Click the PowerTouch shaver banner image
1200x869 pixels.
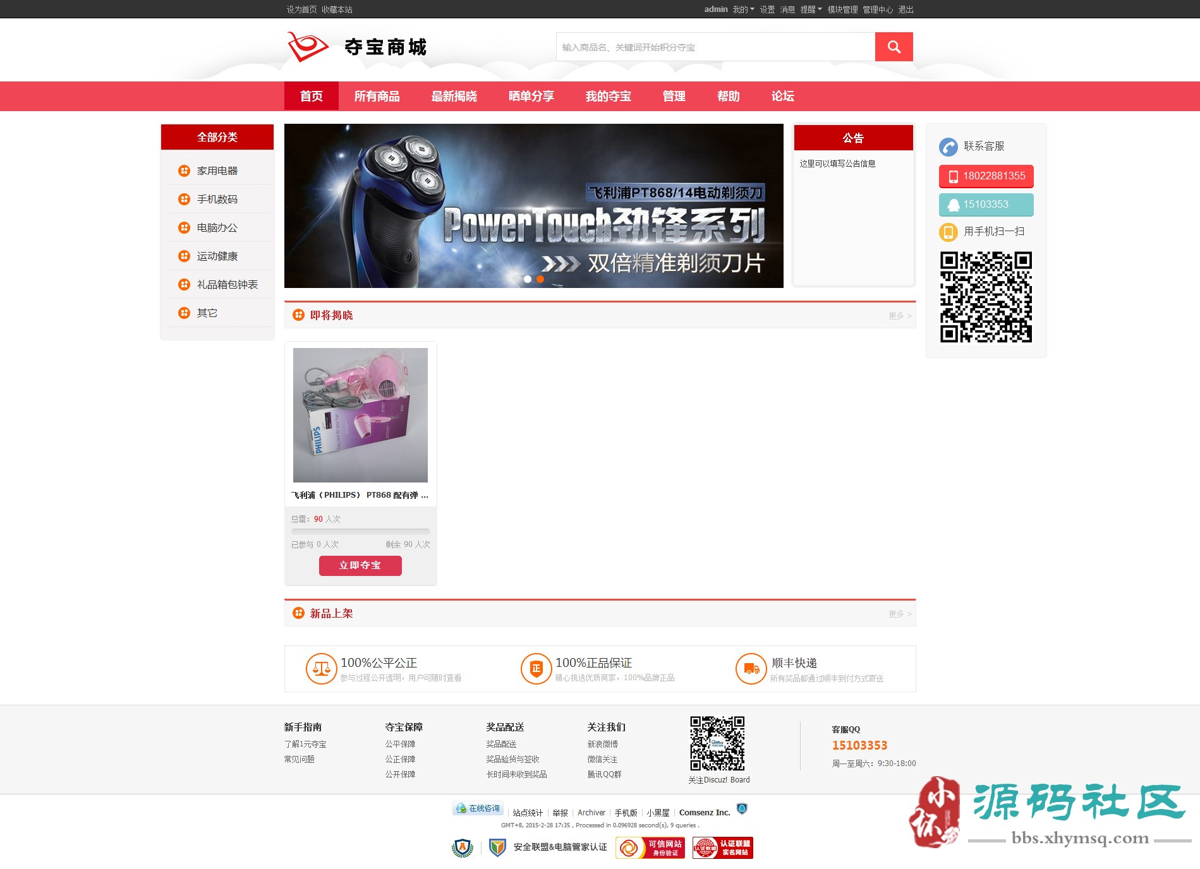pos(533,206)
